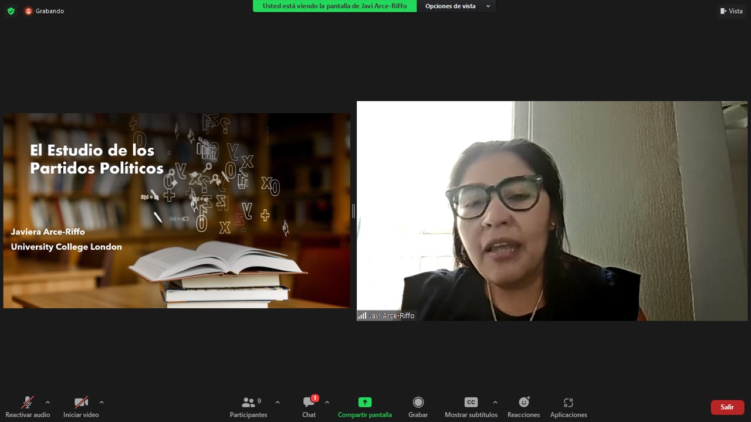Leave meeting with the red Salir button
751x422 pixels.
(x=728, y=407)
